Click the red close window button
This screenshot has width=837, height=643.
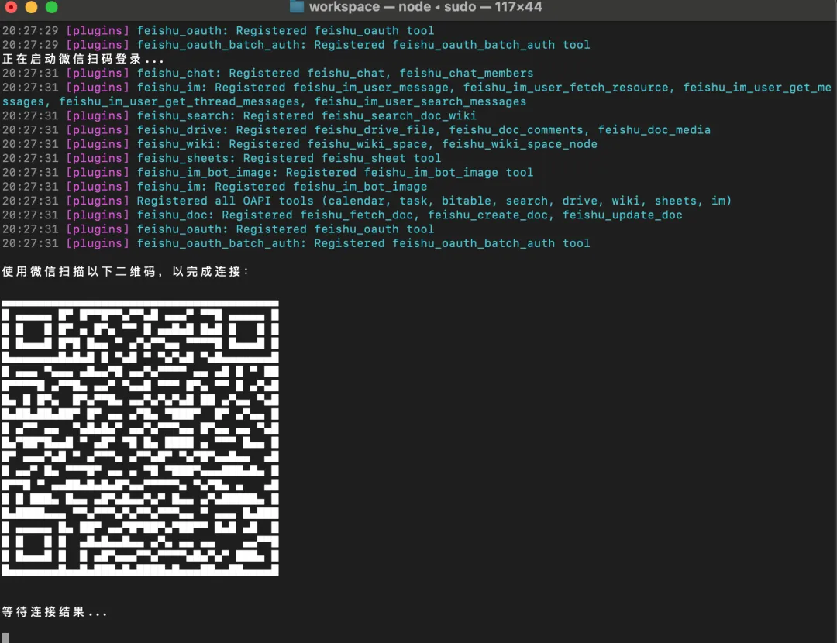pos(11,7)
